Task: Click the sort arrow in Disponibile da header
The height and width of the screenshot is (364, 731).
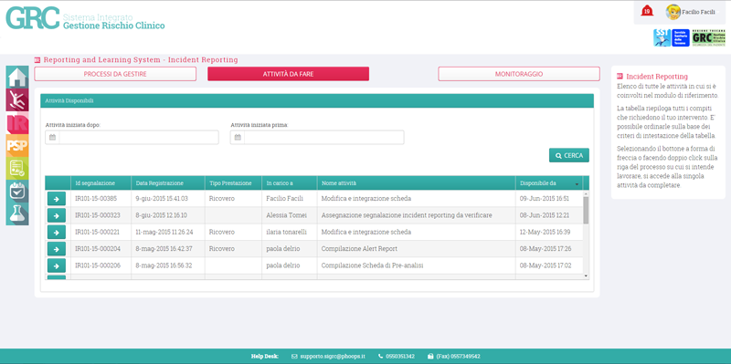Action: tap(577, 184)
